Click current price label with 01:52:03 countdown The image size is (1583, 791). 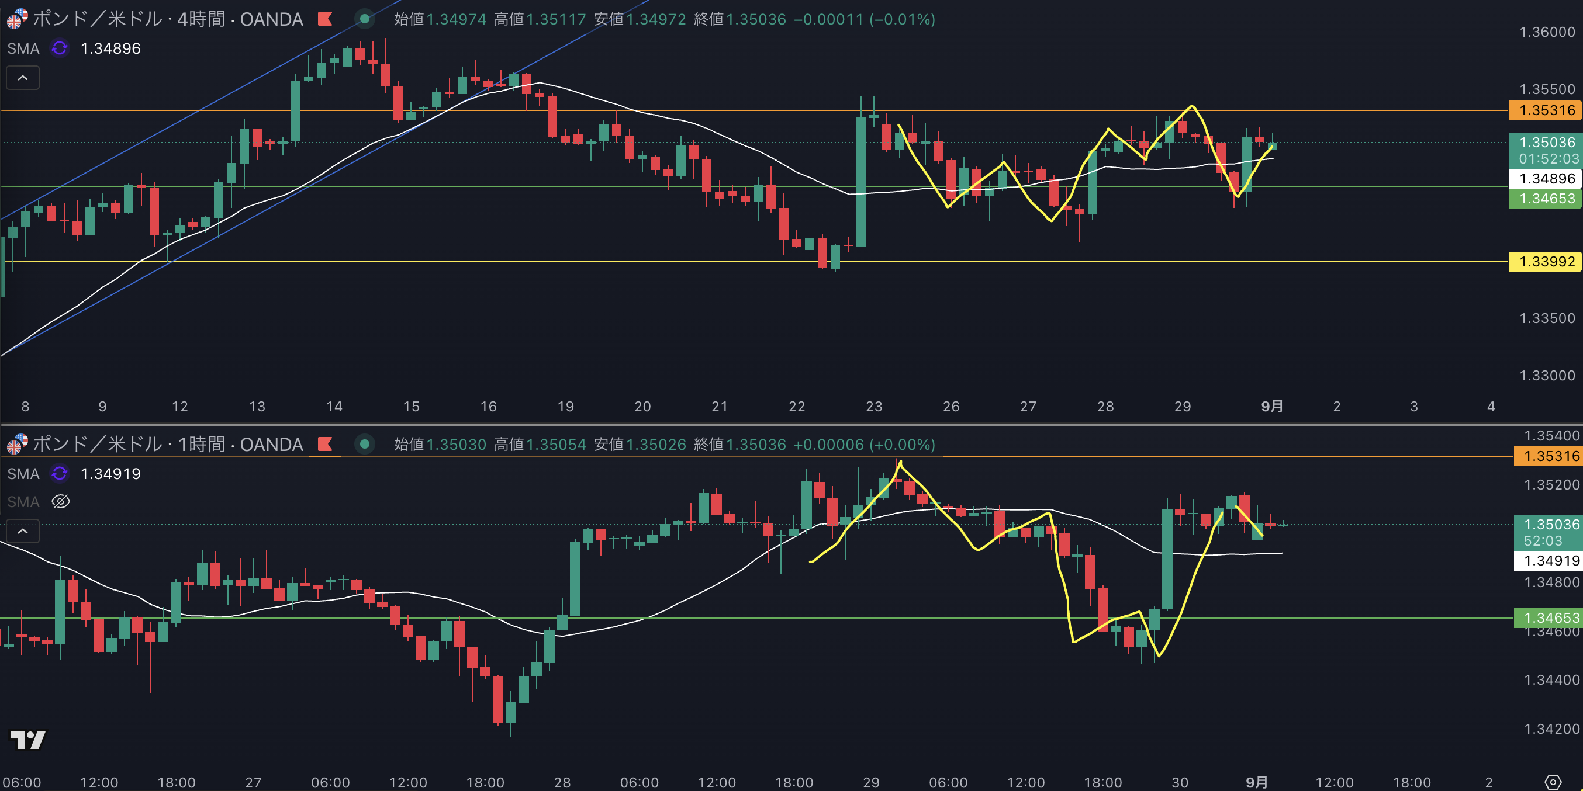point(1545,151)
